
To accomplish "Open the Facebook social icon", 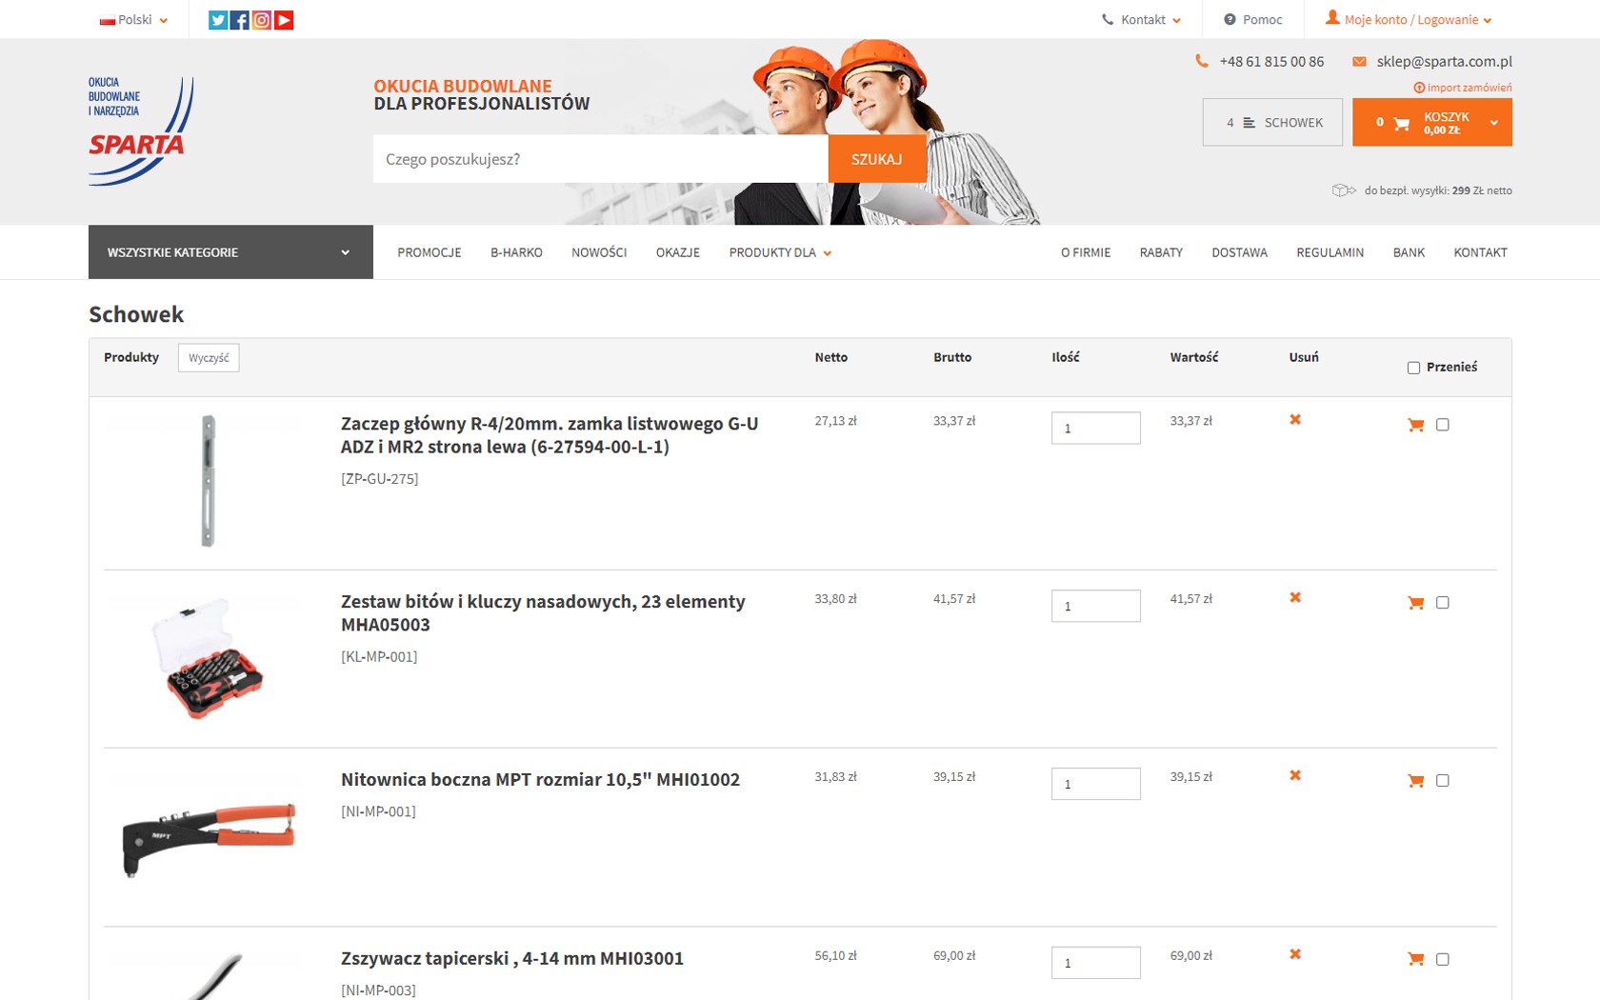I will tap(240, 20).
